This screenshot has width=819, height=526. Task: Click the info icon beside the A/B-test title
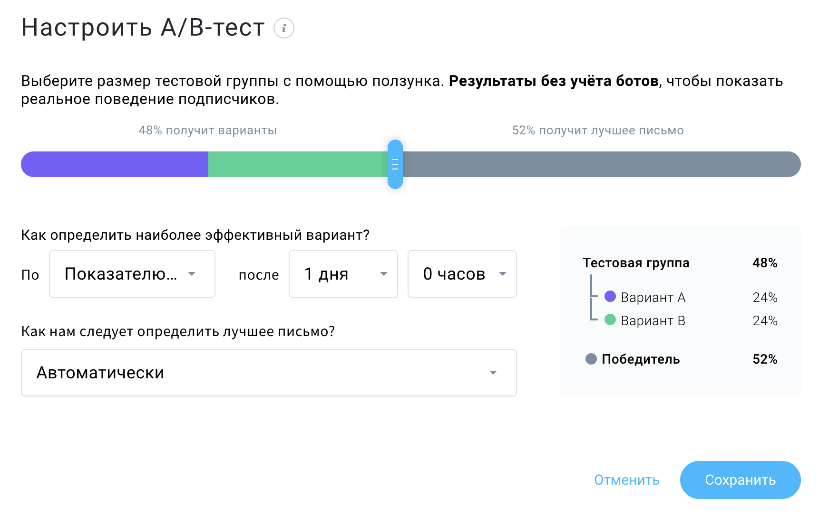(284, 28)
